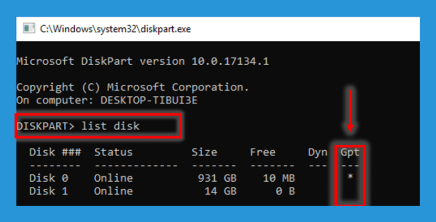Click the Status column header

(113, 152)
